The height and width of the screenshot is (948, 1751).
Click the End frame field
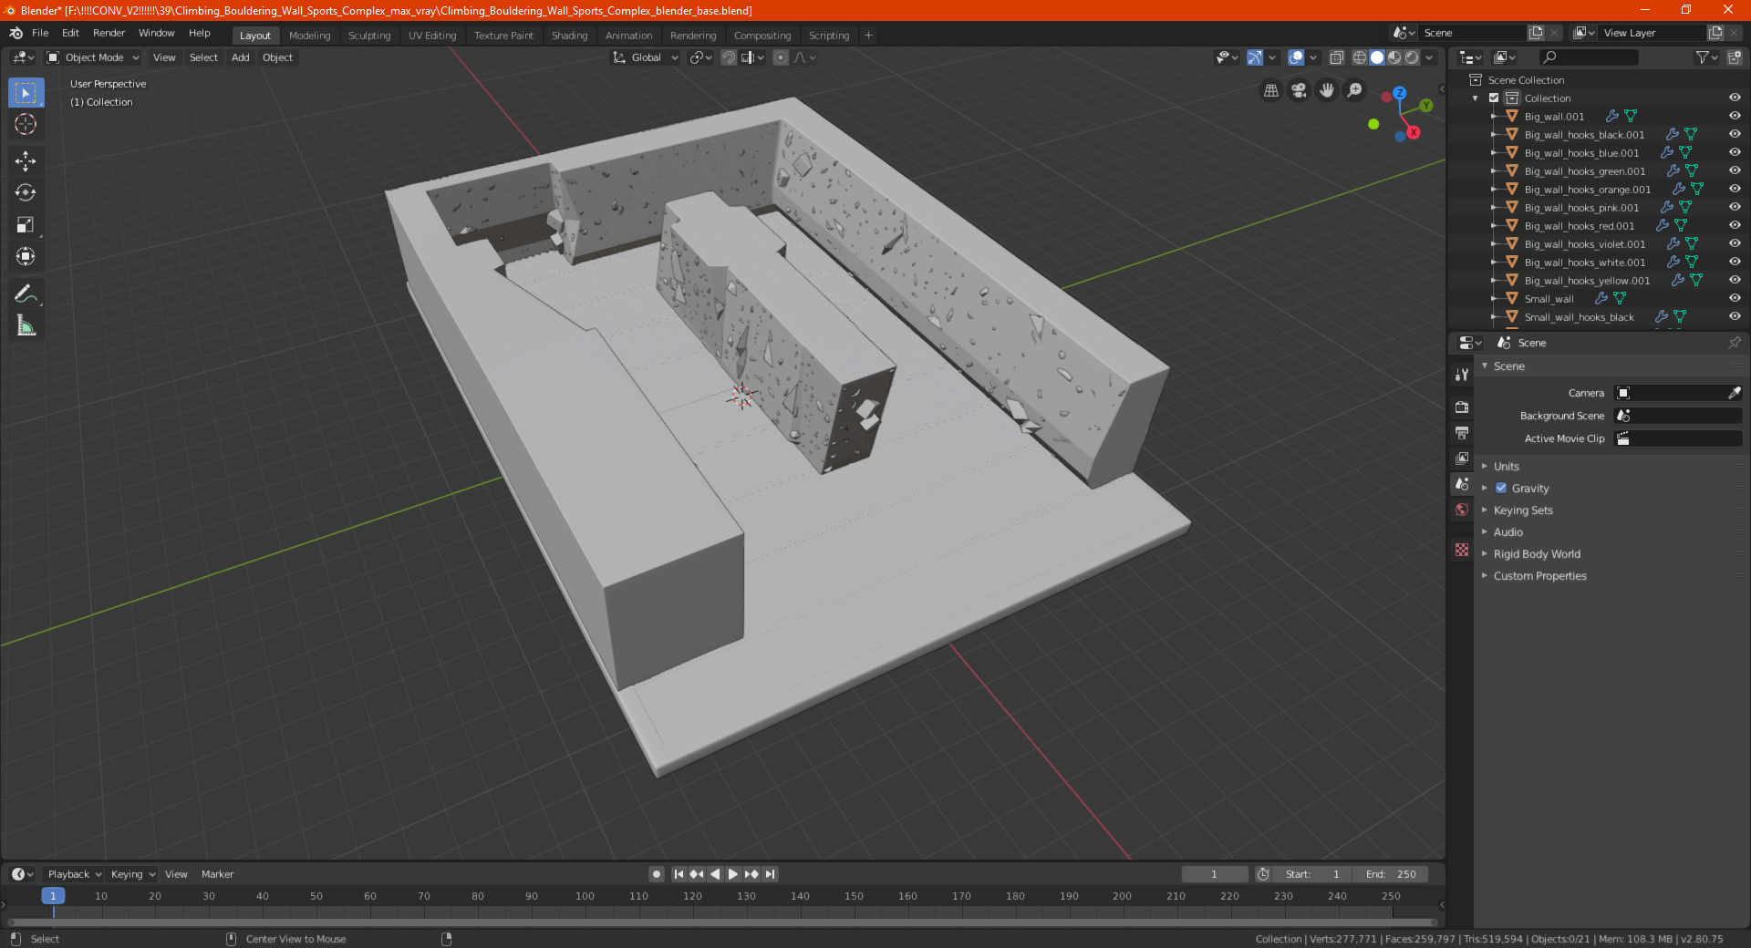(x=1391, y=874)
